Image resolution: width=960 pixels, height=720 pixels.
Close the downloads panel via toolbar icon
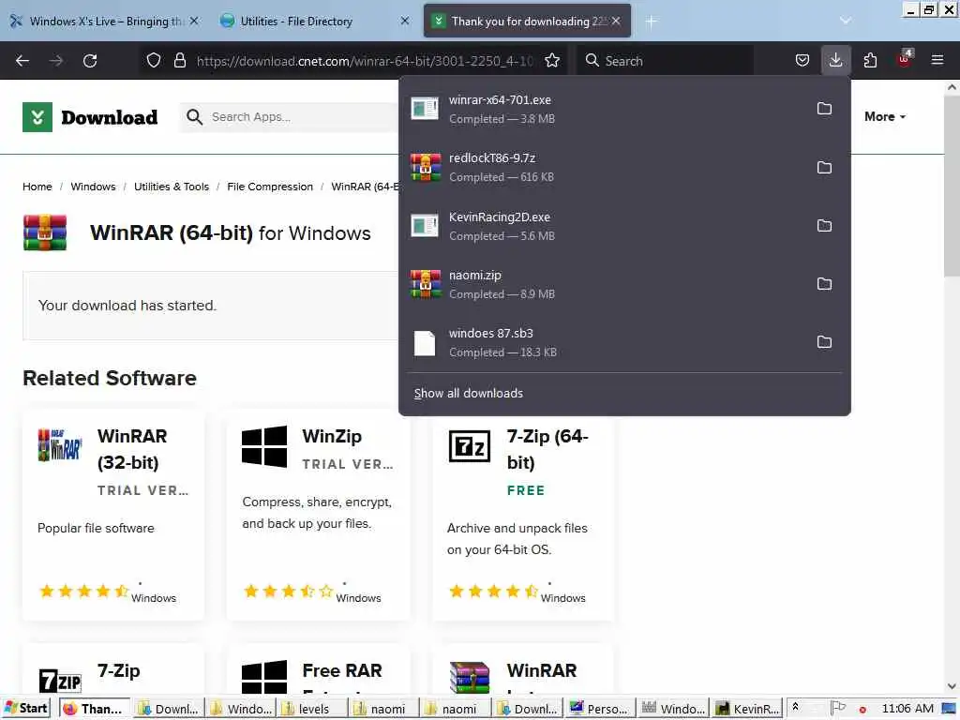[835, 60]
